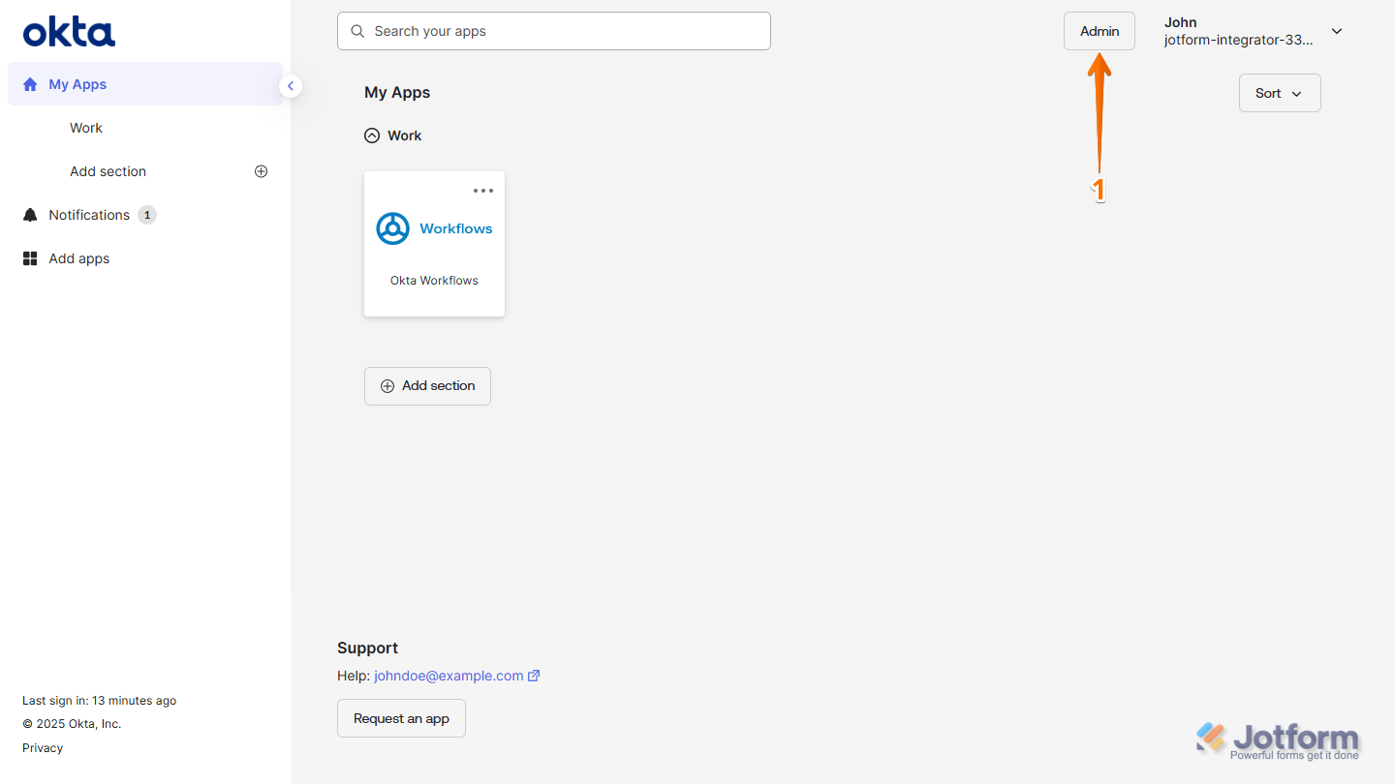Open the Sort dropdown
The image size is (1395, 784).
[1280, 93]
